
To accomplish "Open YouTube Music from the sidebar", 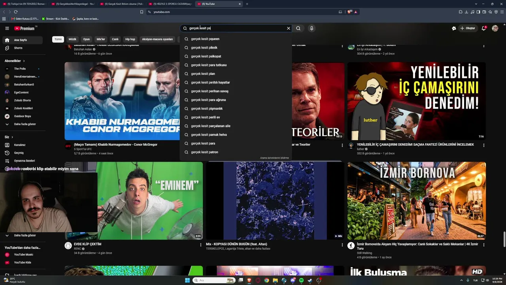I will [x=23, y=255].
